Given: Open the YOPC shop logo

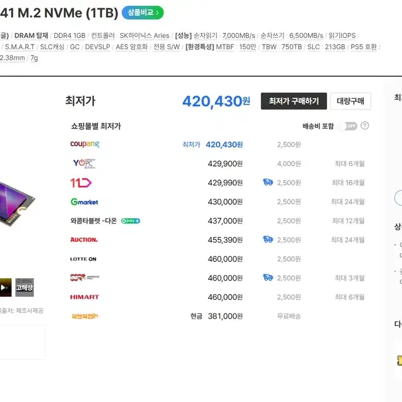Looking at the screenshot, I should coord(84,164).
